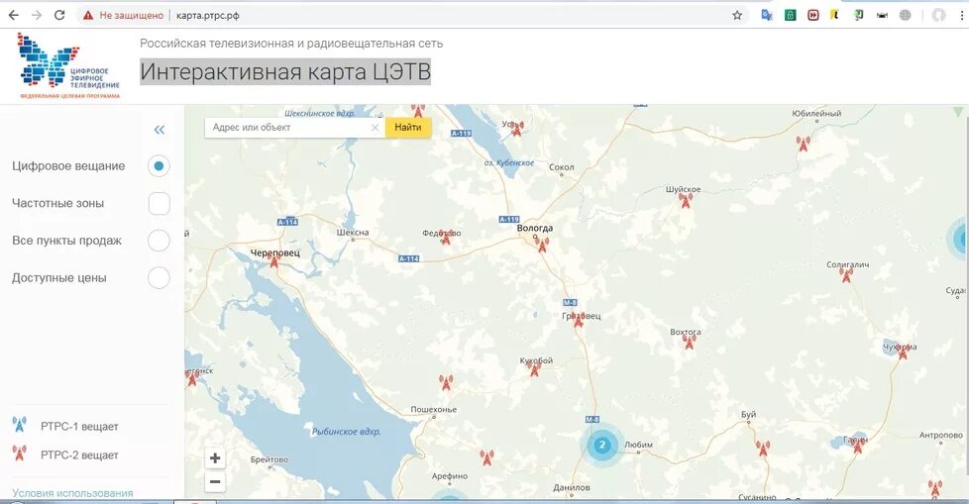Collapse the sidebar with the double chevron
This screenshot has height=504, width=969.
pos(160,130)
